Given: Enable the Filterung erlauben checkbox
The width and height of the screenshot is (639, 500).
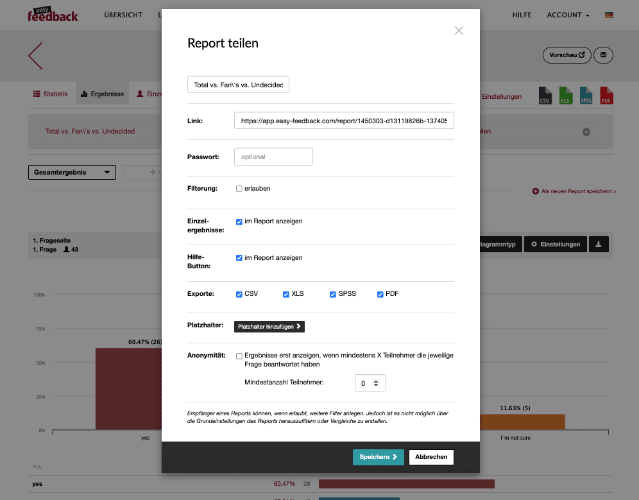Looking at the screenshot, I should tap(239, 188).
